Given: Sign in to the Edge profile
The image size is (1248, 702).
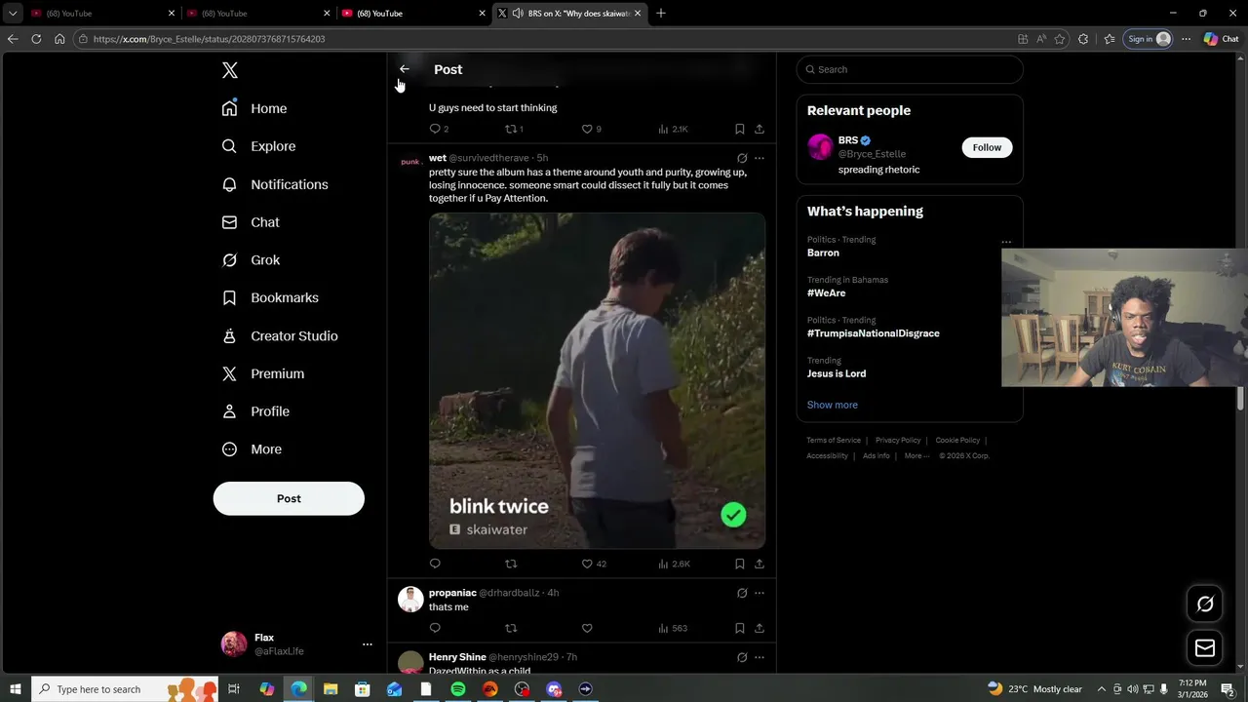Looking at the screenshot, I should (1149, 39).
